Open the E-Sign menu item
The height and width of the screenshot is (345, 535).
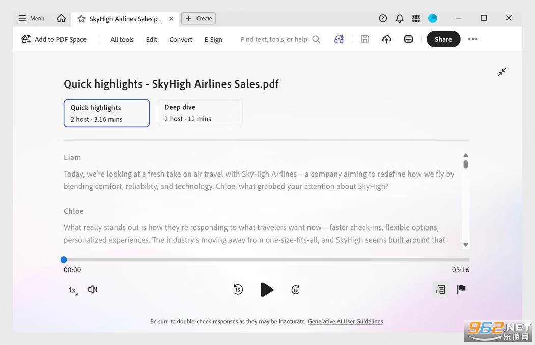tap(213, 40)
